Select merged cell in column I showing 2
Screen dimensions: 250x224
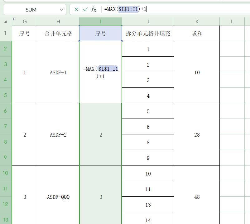pos(101,134)
